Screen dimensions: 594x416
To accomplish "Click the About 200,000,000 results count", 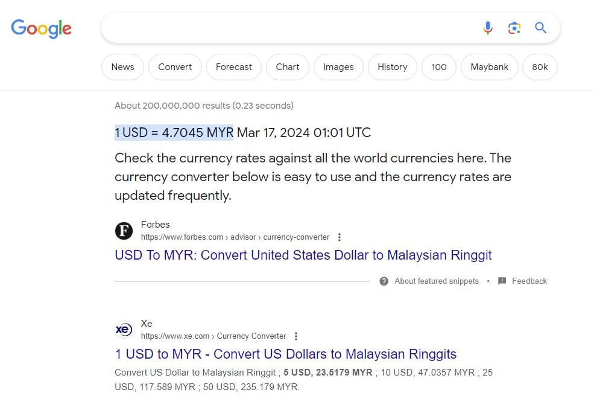I will (x=204, y=106).
